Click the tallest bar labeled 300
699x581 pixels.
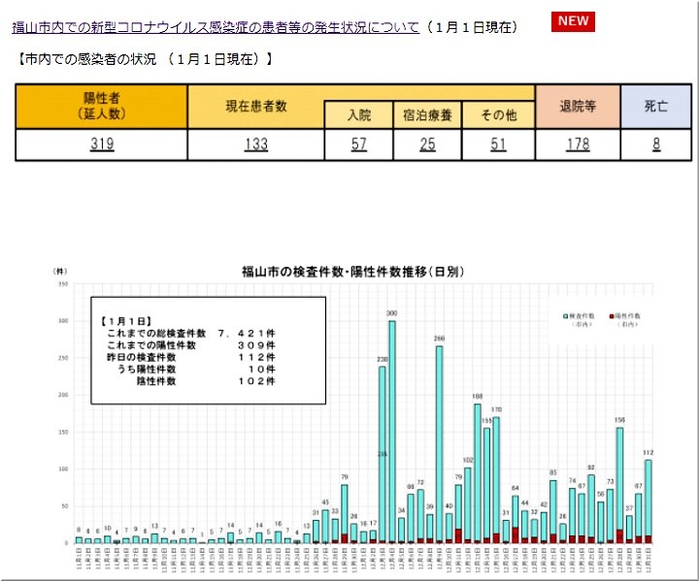click(392, 432)
